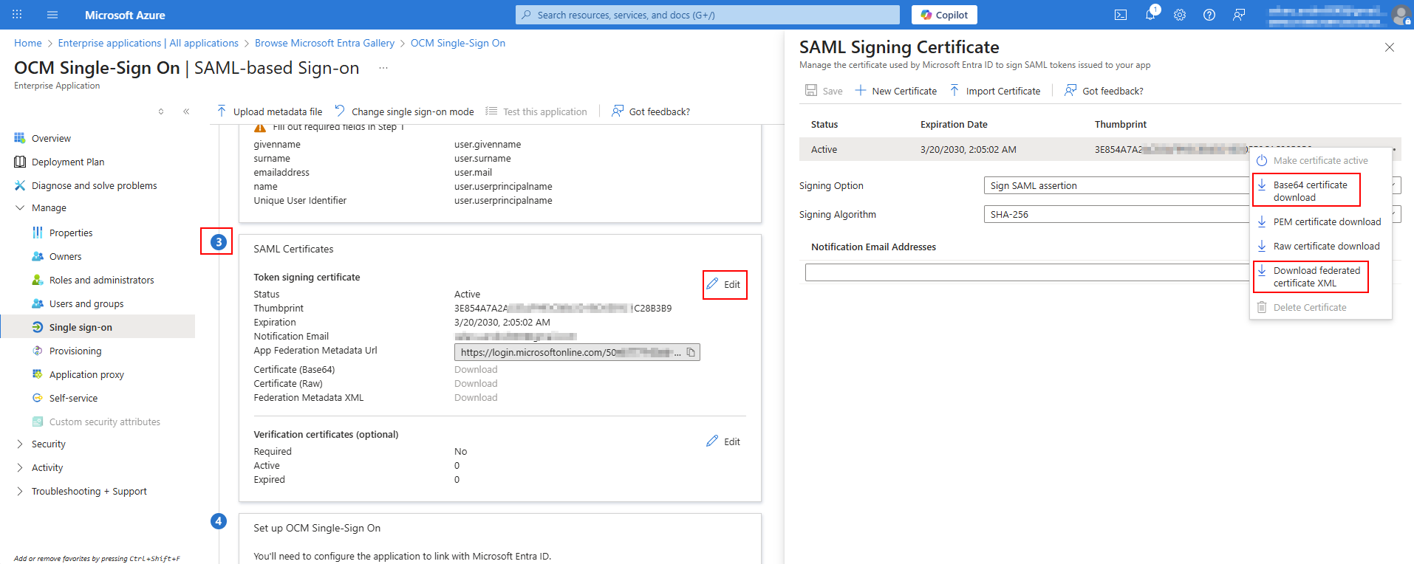
Task: Select Single sign-on in the sidebar
Action: coord(98,326)
